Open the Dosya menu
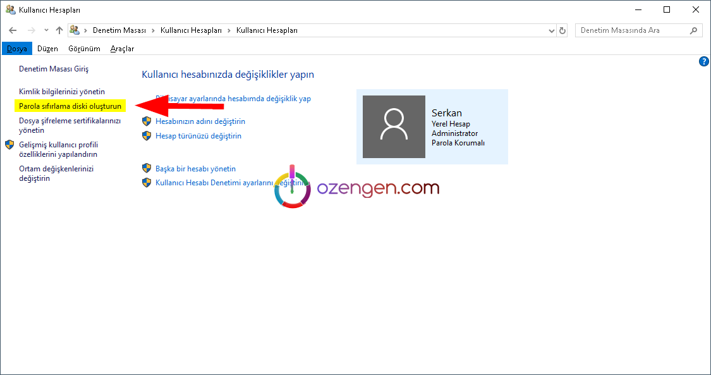 [x=17, y=49]
